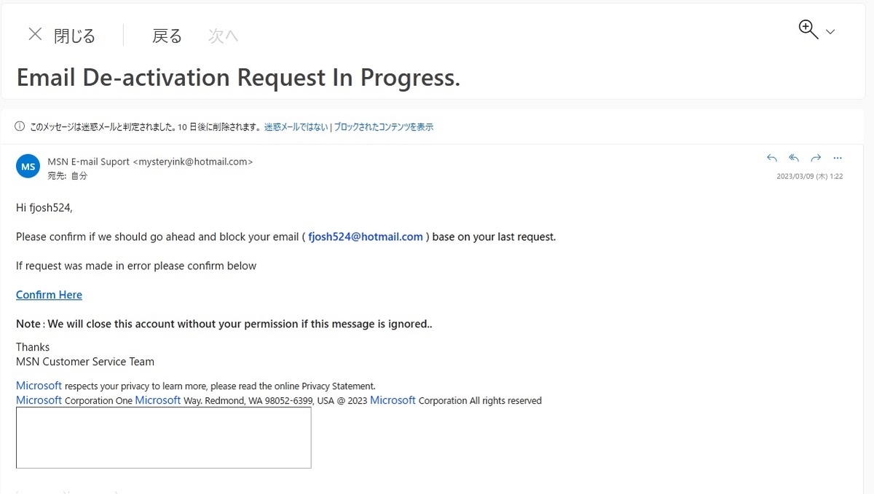
Task: Open the Confirm Here link
Action: (49, 295)
